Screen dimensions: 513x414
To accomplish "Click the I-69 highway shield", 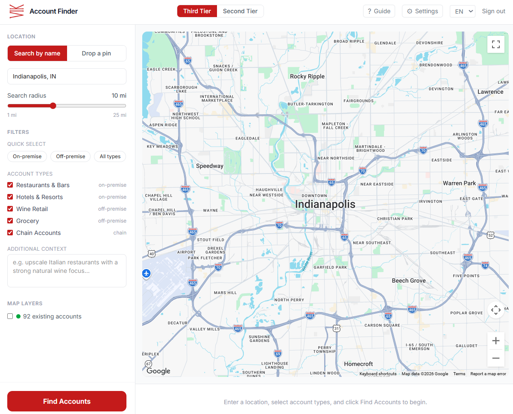I will [278, 353].
